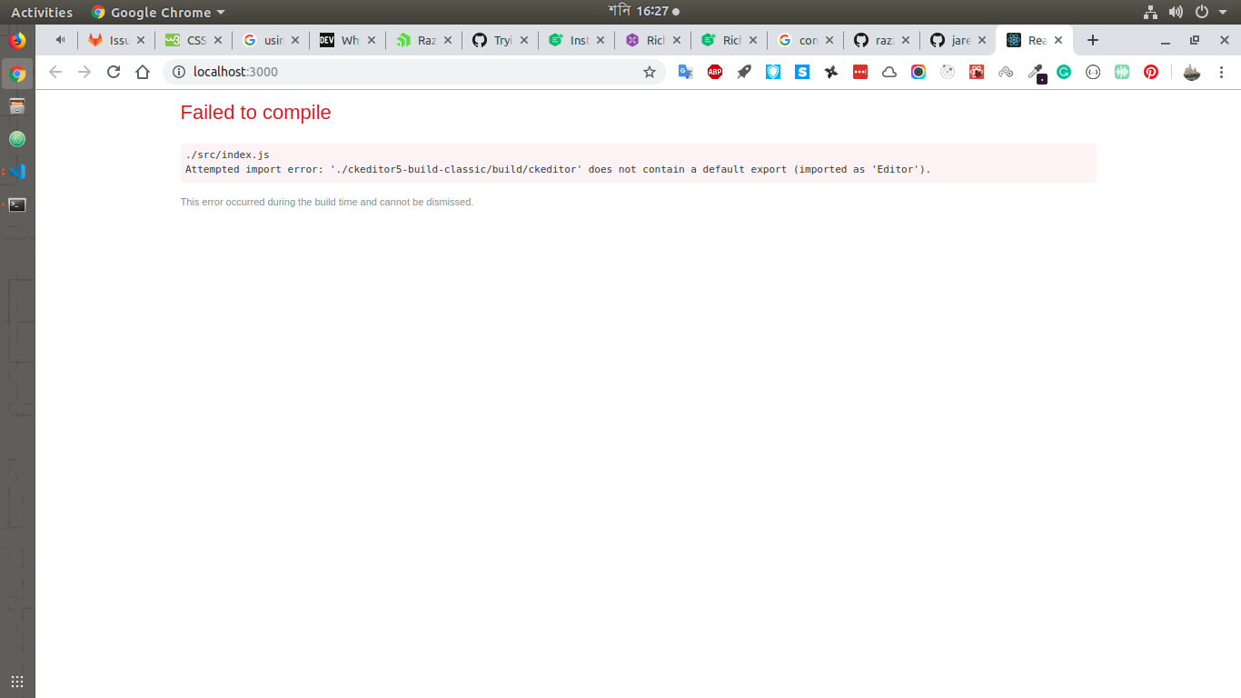
Task: Expand the Chrome three-dot menu
Action: pyautogui.click(x=1222, y=72)
